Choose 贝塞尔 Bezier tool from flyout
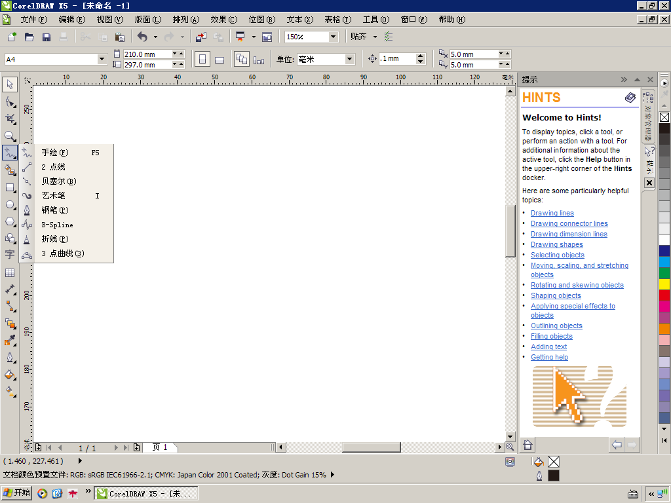This screenshot has width=671, height=503. (67, 181)
